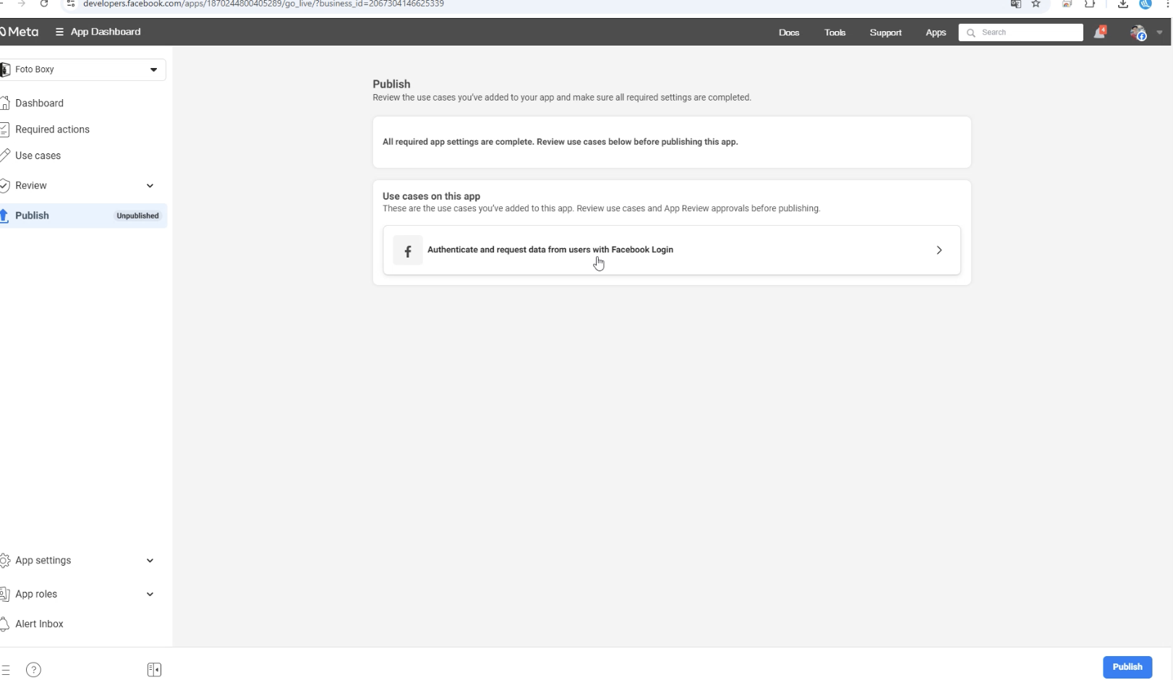Click the Required actions checklist icon
1173x680 pixels.
pyautogui.click(x=4, y=129)
